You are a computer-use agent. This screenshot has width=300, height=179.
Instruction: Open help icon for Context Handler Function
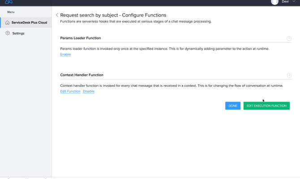(x=289, y=76)
